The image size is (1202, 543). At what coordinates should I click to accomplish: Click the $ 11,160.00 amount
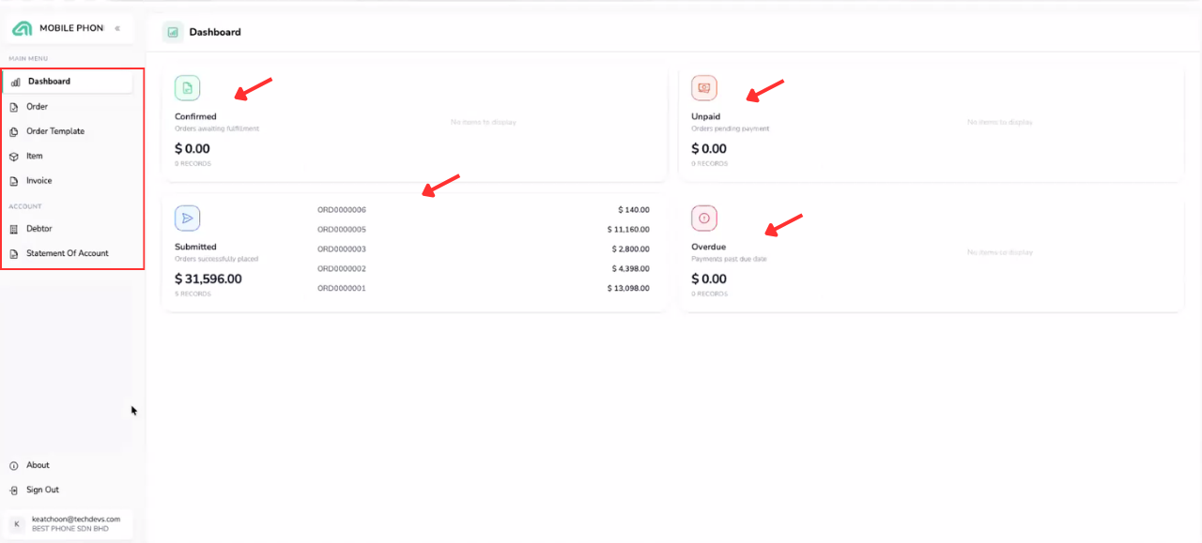[x=628, y=230]
